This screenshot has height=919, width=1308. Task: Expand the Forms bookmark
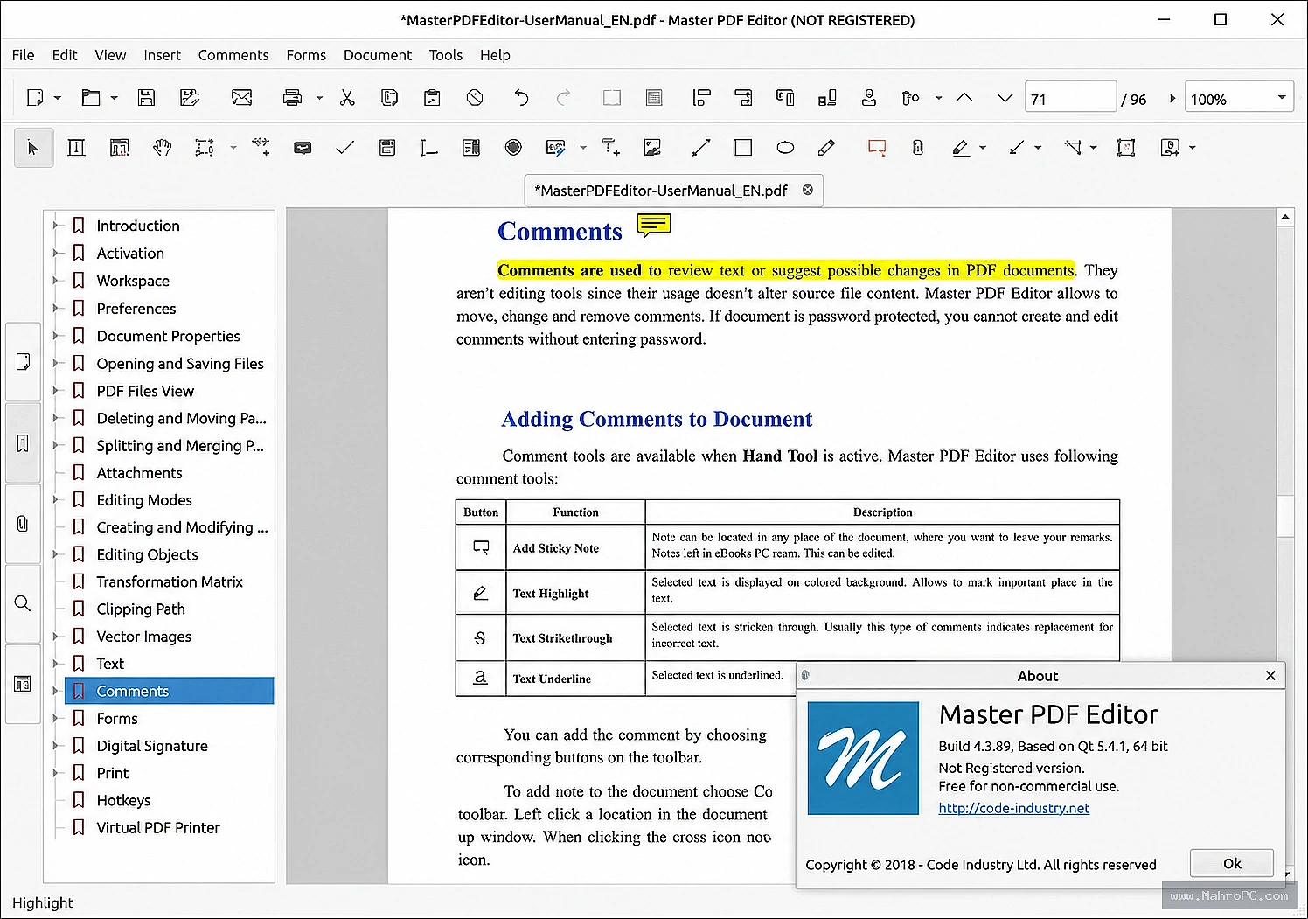[55, 719]
